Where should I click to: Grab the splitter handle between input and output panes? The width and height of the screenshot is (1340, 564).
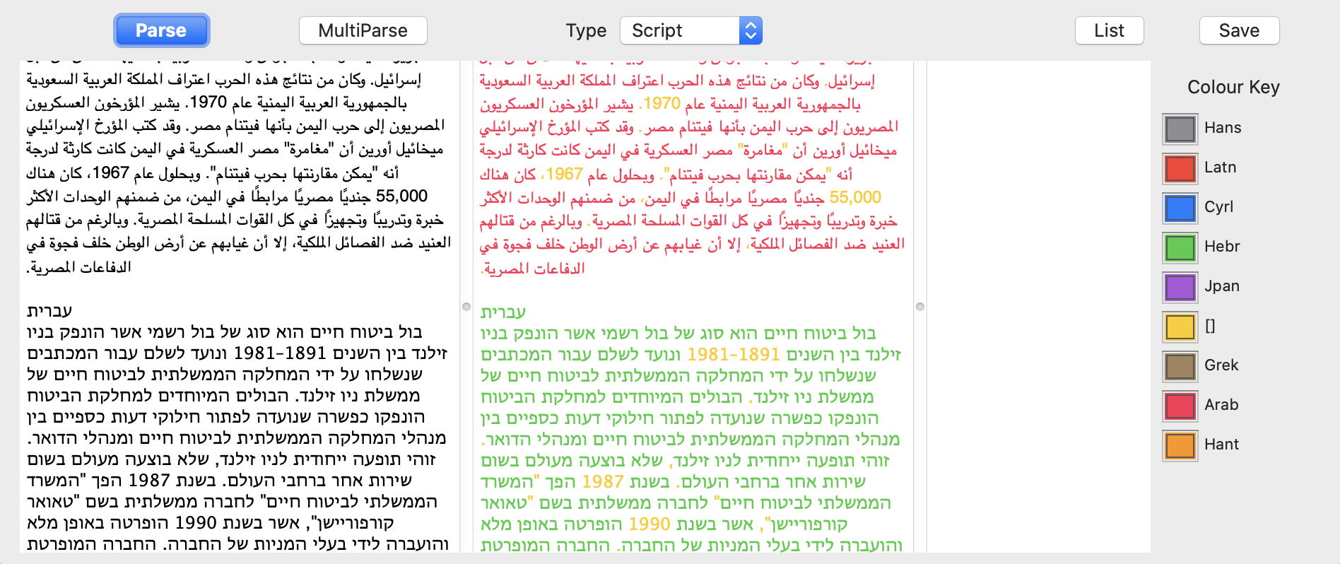click(x=466, y=307)
